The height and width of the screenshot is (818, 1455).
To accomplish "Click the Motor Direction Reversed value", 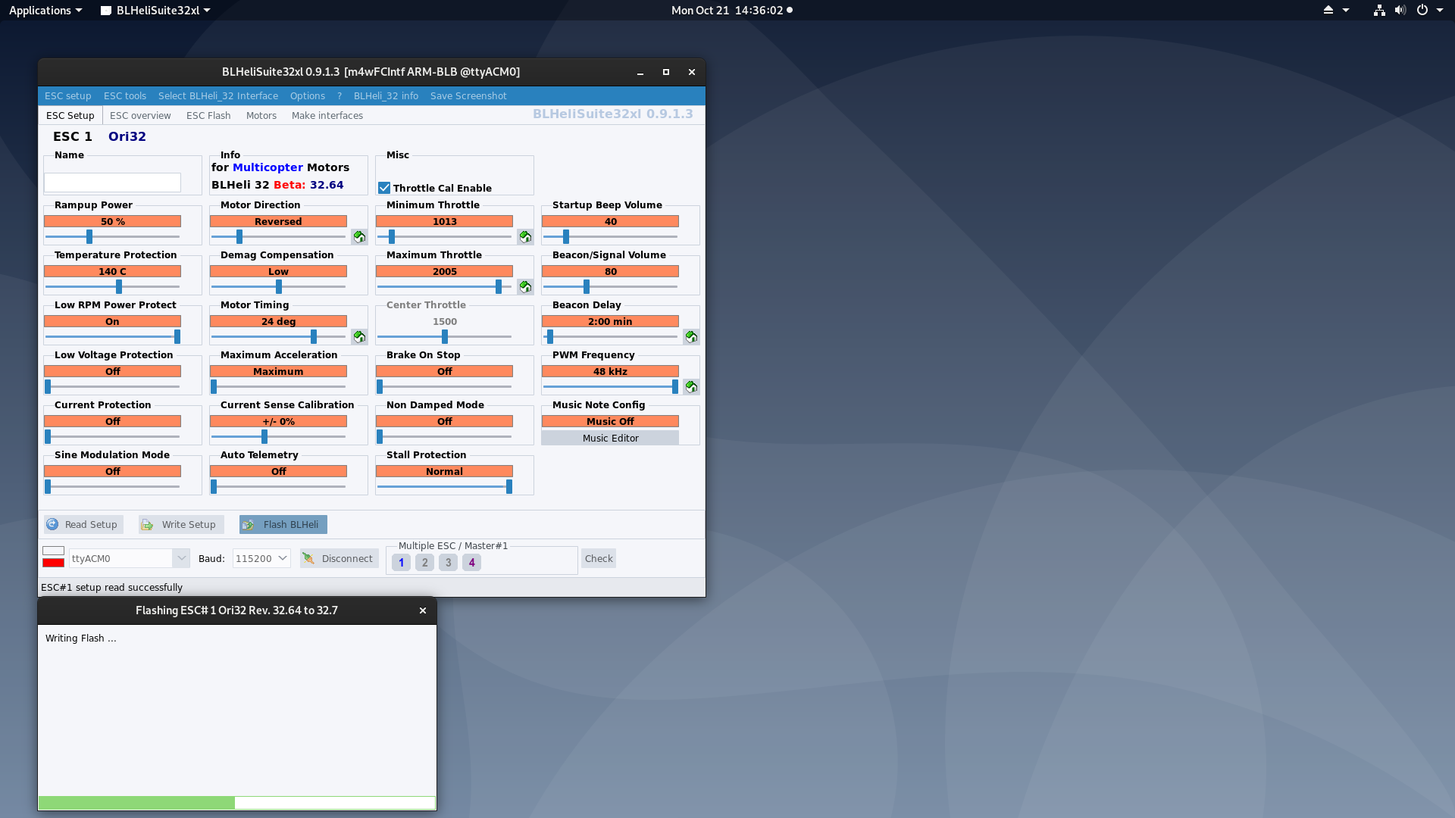I will click(278, 222).
